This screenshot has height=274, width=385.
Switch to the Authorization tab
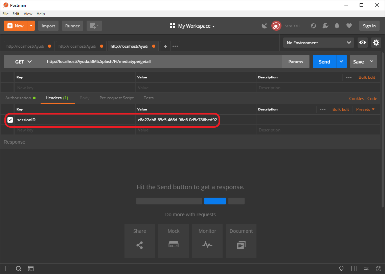point(20,98)
